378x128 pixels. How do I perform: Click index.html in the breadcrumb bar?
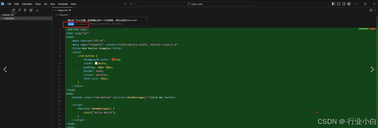64,15
